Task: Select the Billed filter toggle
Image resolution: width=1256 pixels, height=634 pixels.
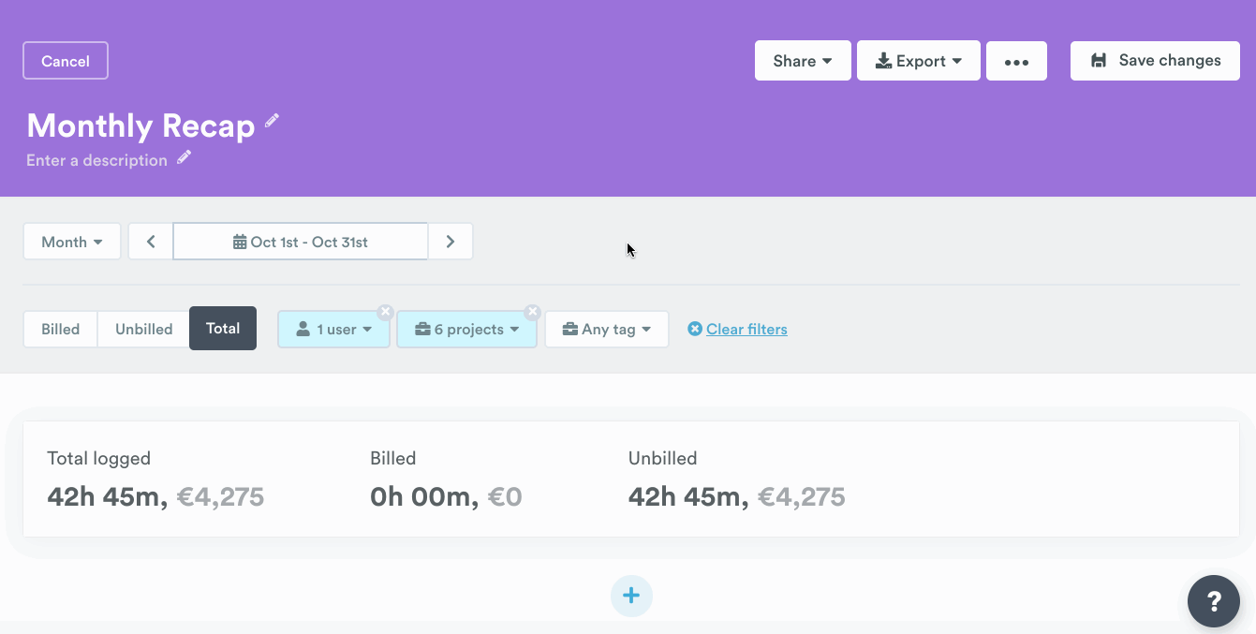Action: [60, 329]
